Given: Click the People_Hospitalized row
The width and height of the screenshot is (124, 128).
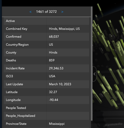Looking at the screenshot, I should pyautogui.click(x=46, y=116).
